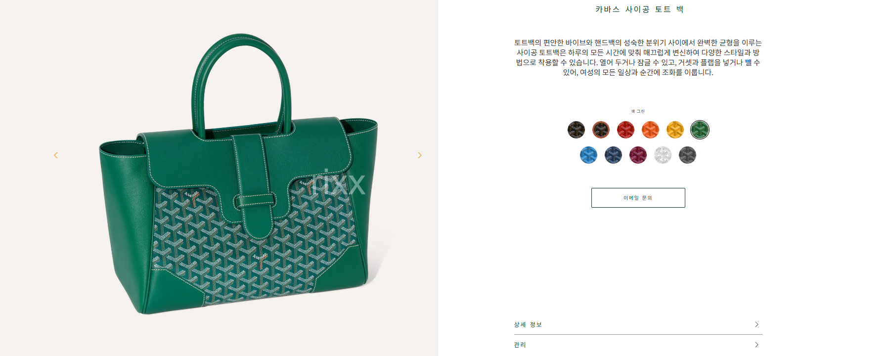Select the white color swatch

(663, 155)
